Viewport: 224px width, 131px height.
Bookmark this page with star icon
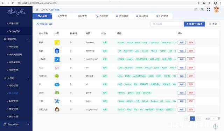click(209, 3)
